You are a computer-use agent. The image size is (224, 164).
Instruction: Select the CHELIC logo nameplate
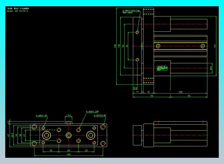point(162,68)
